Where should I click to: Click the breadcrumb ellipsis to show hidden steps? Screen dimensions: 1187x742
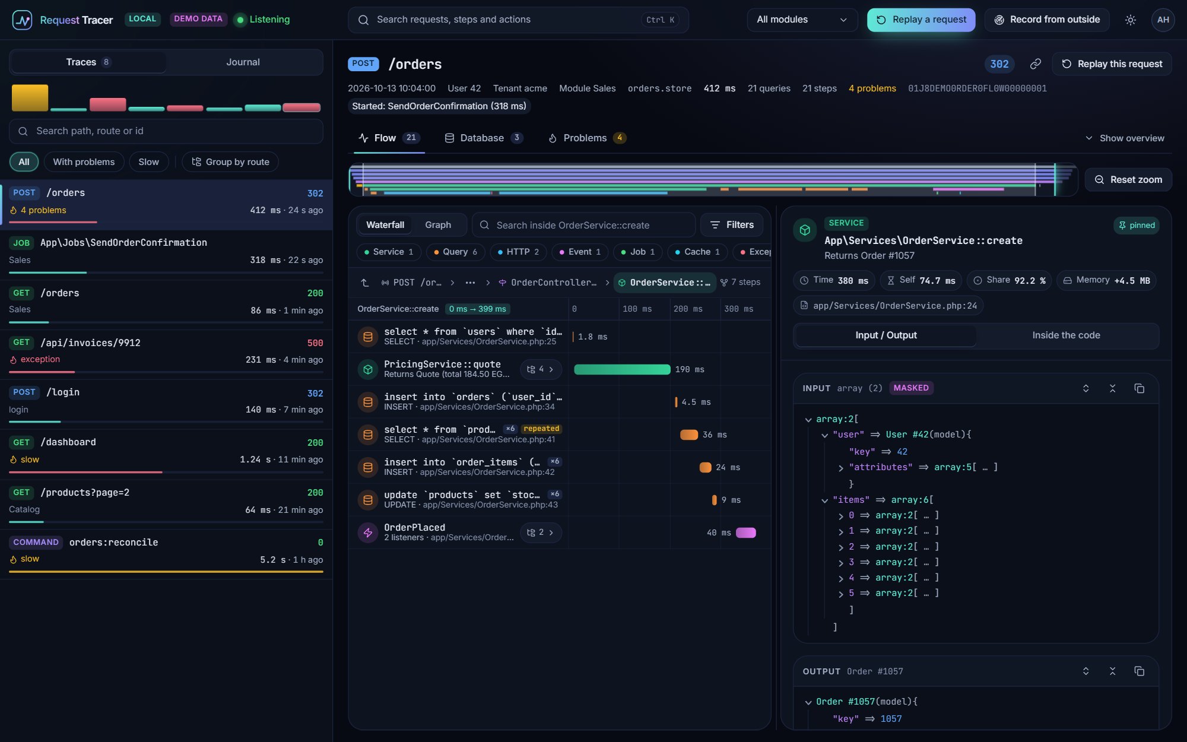[470, 283]
